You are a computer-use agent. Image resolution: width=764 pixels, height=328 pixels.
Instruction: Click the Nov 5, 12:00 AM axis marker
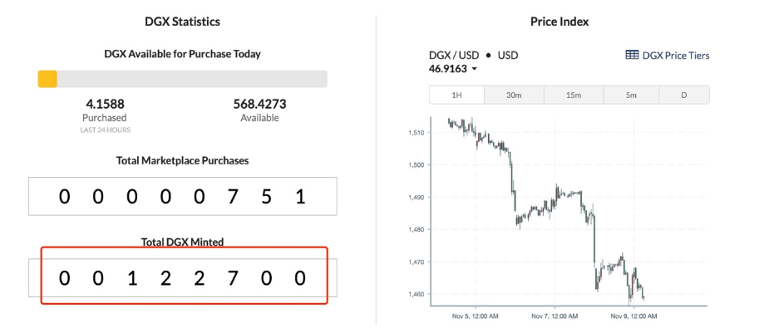(x=476, y=316)
